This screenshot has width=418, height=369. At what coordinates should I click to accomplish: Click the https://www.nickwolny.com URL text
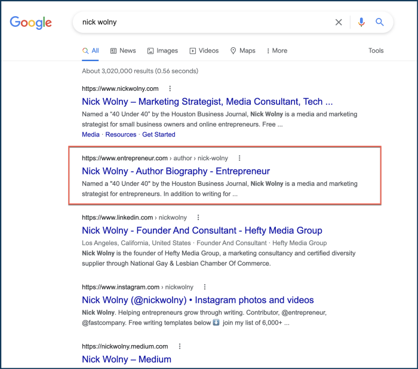(x=120, y=89)
